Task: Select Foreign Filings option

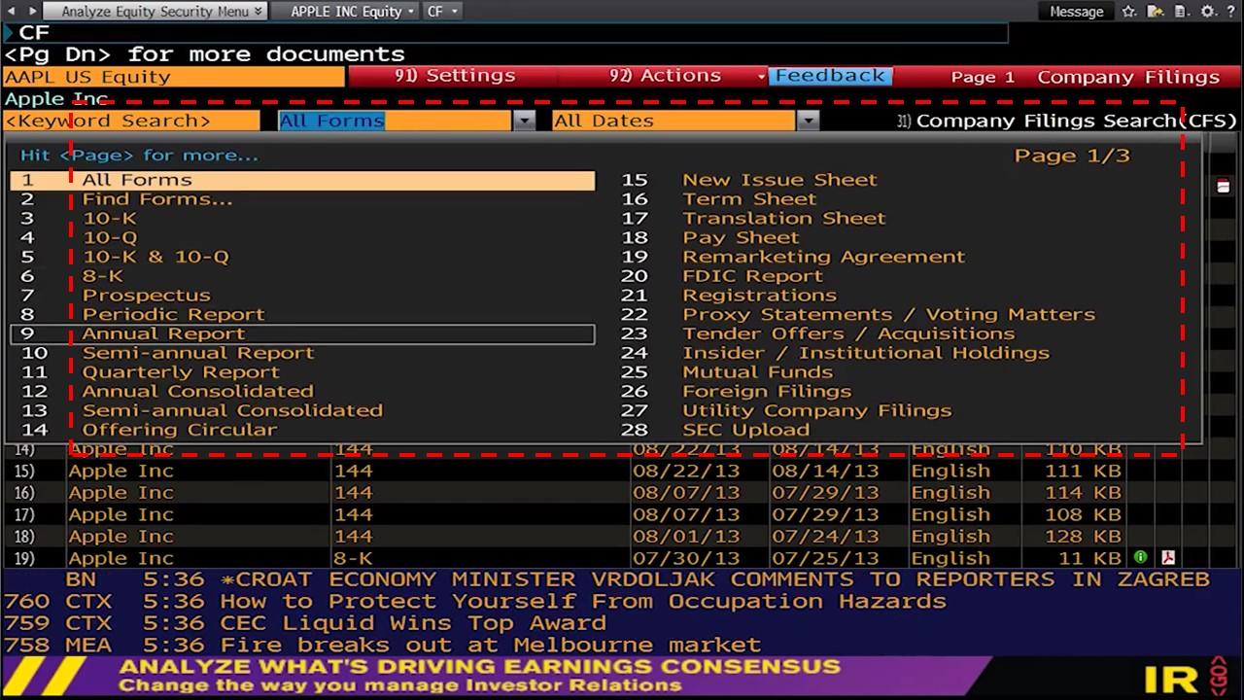Action: pyautogui.click(x=767, y=392)
